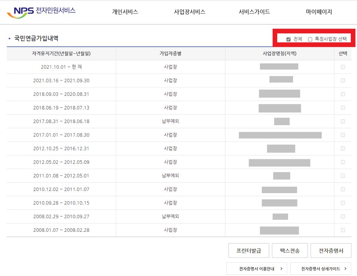Select the 2018.09.03 ~ 2020.08.31 row checkbox
Viewport: 357px width, 276px height.
coord(343,94)
